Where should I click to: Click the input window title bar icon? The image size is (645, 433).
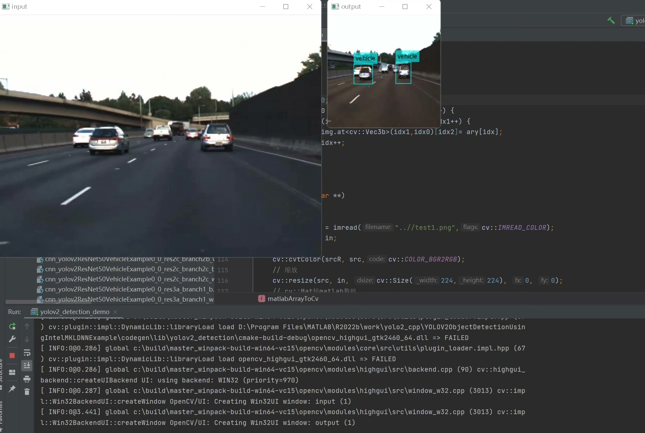point(6,6)
